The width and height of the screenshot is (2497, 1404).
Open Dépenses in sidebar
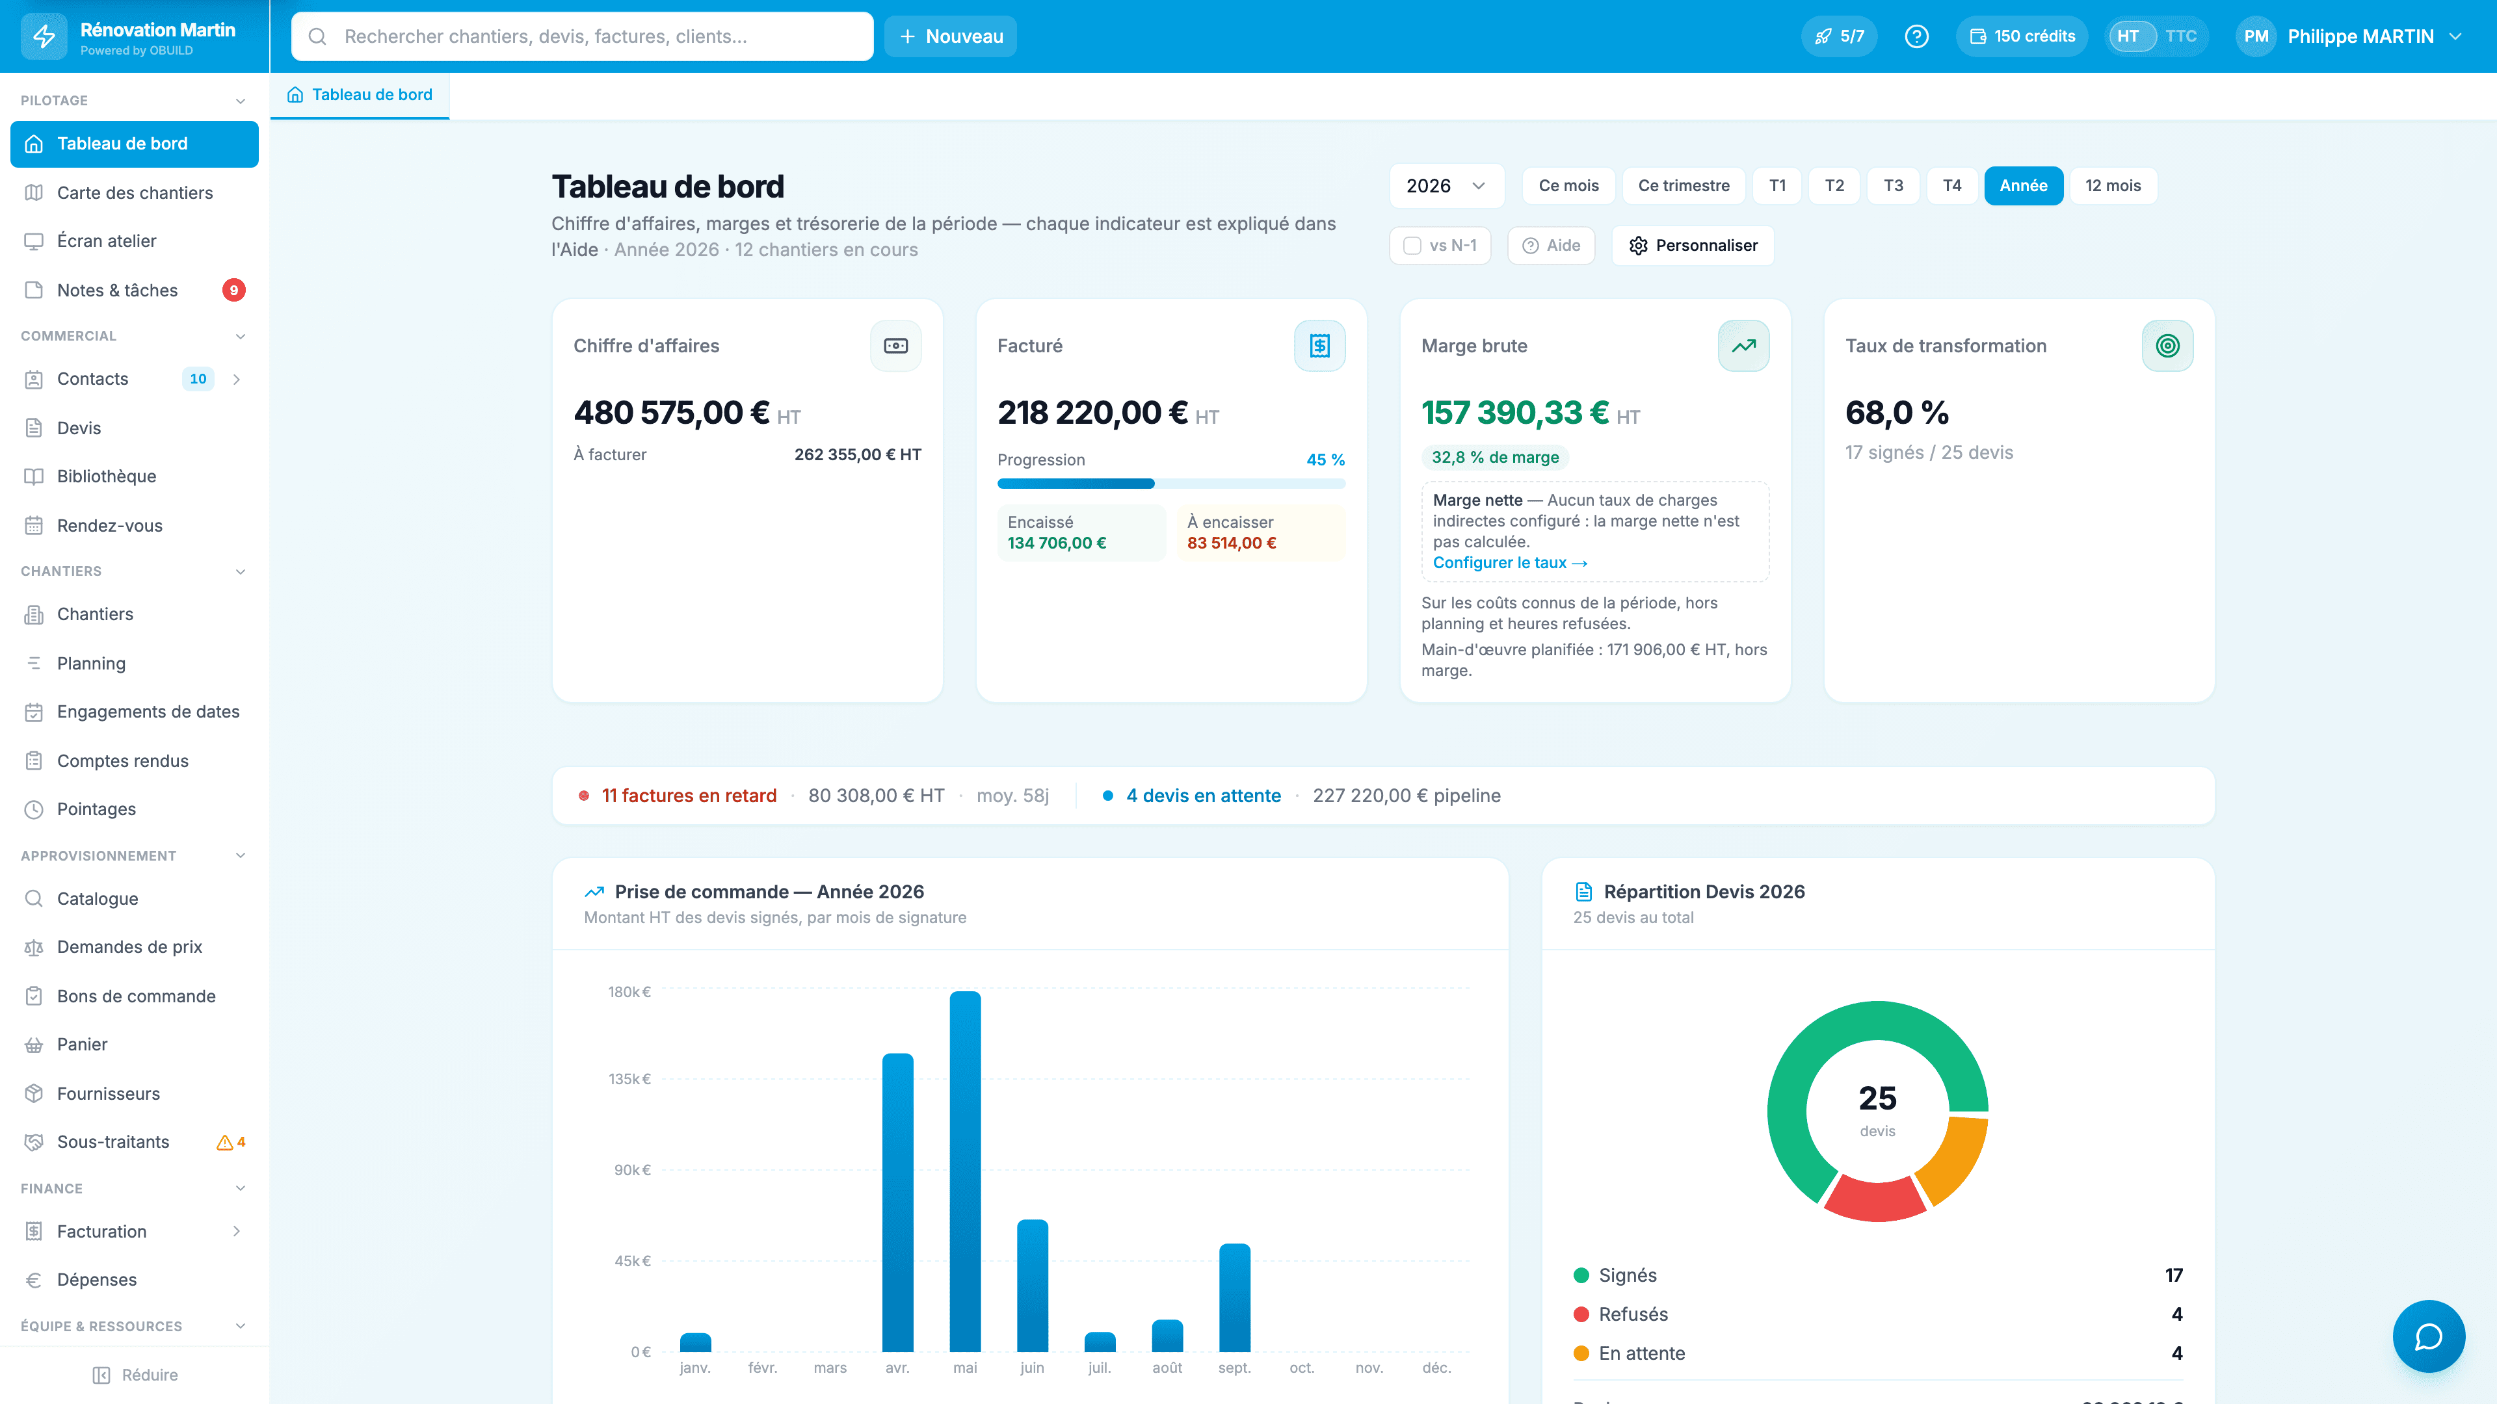point(135,1279)
